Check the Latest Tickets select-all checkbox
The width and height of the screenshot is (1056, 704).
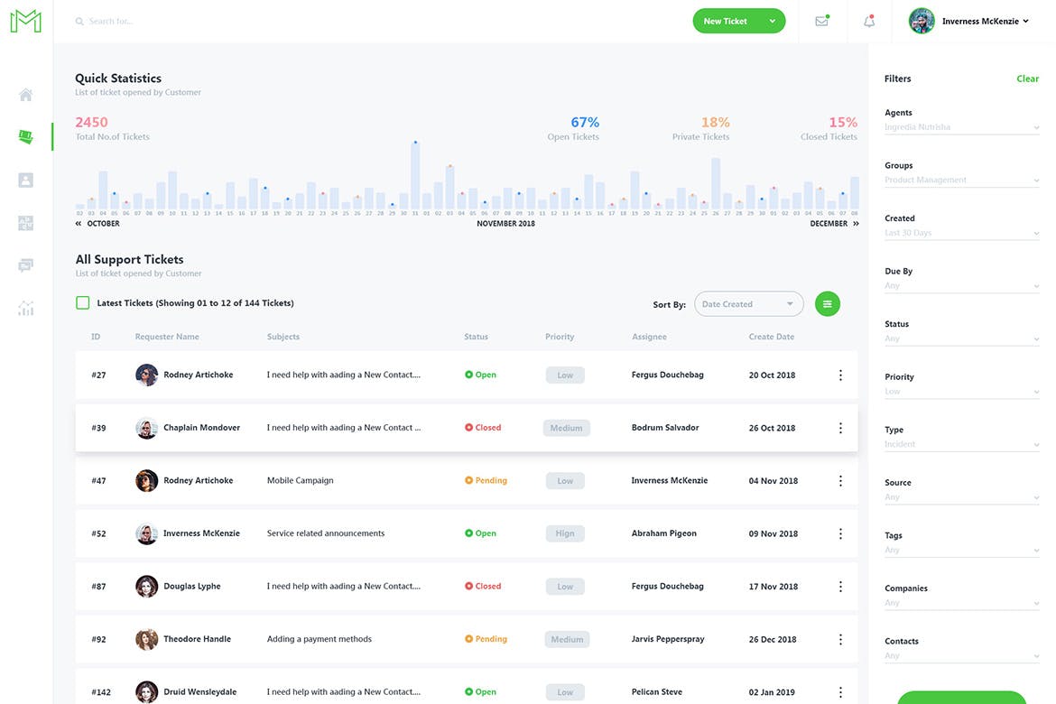(83, 303)
